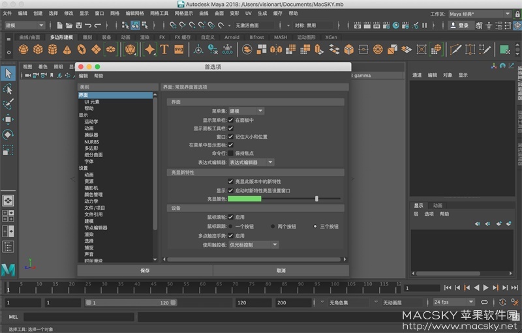Open the 工作区 Maya 经典 dropdown
This screenshot has height=333, width=522.
click(x=480, y=14)
